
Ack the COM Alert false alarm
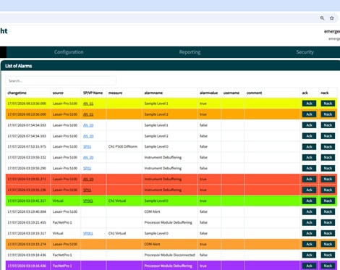coord(309,211)
